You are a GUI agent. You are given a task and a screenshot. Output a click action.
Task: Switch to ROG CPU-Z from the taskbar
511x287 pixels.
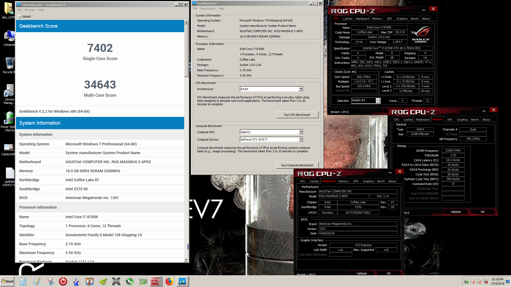tap(155, 281)
